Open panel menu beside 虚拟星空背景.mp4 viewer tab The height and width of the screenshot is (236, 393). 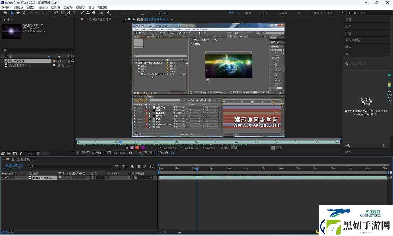pos(172,19)
